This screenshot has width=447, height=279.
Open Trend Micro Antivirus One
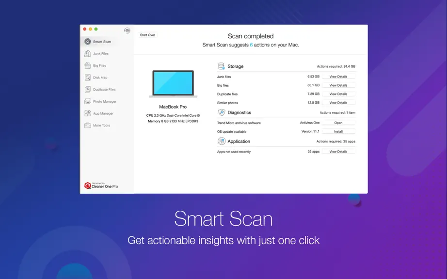click(x=338, y=123)
